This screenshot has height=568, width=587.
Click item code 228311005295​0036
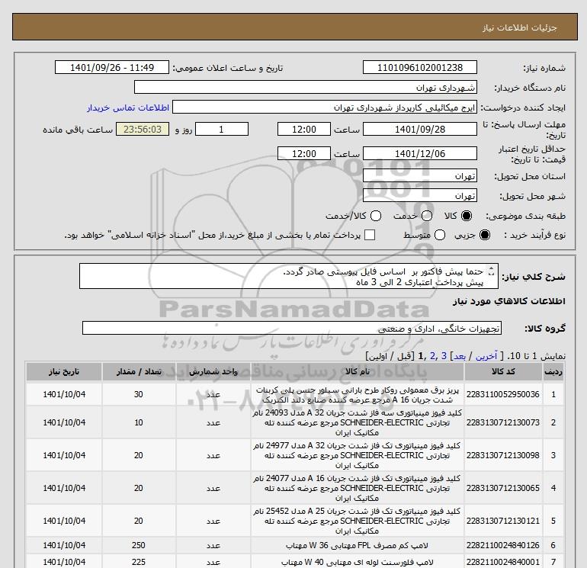click(x=503, y=394)
